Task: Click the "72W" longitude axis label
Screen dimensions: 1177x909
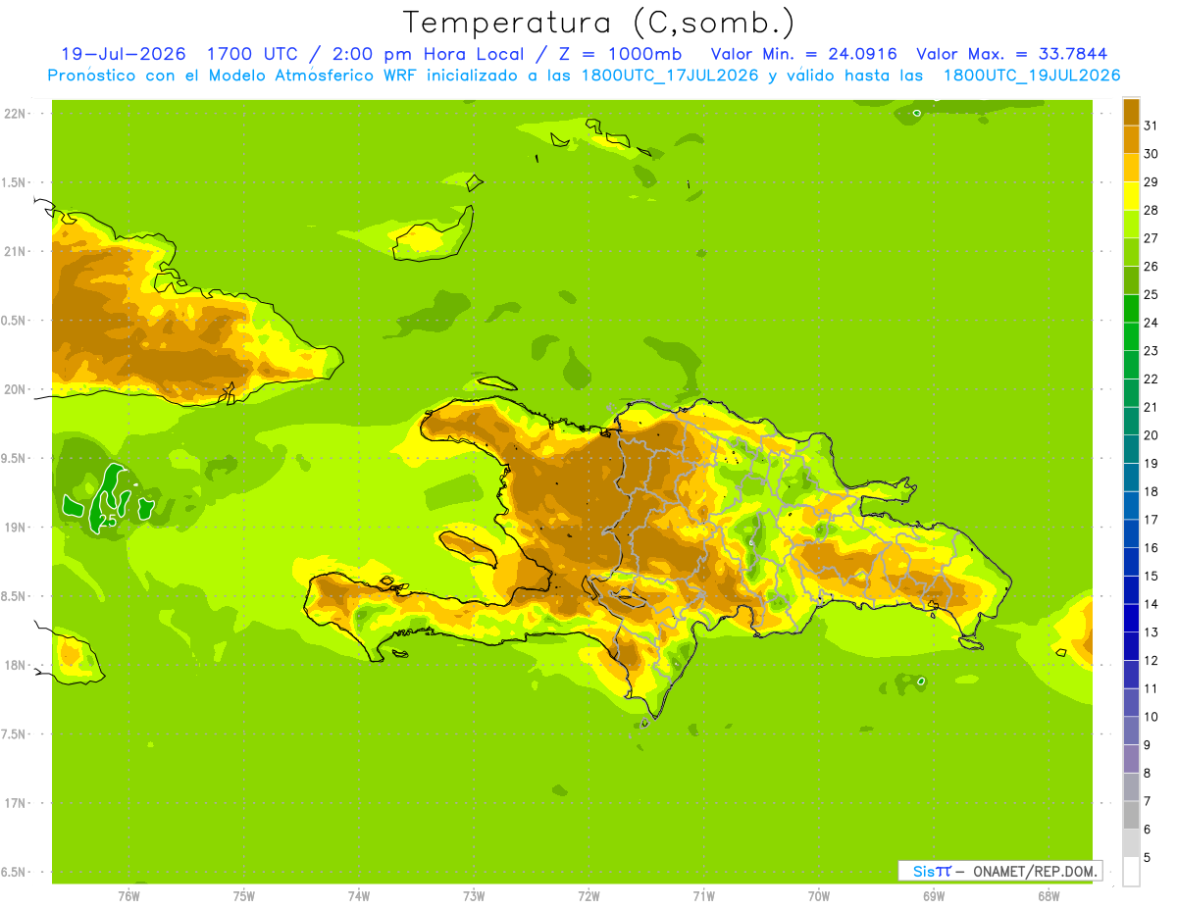Action: pos(588,895)
